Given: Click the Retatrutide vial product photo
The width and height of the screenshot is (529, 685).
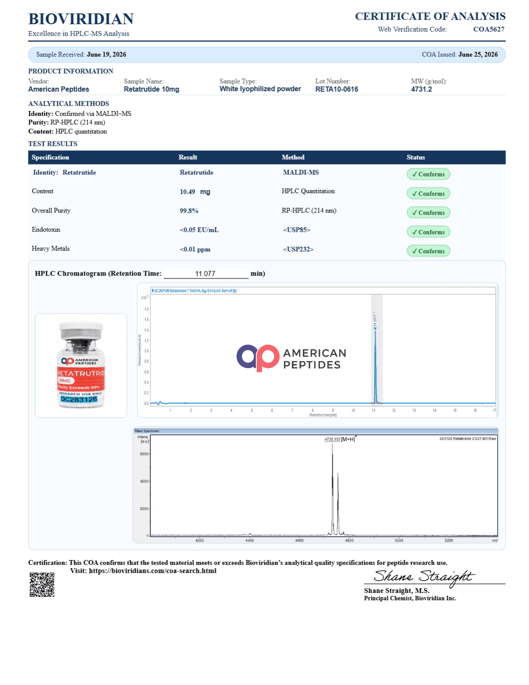Looking at the screenshot, I should coord(81,365).
